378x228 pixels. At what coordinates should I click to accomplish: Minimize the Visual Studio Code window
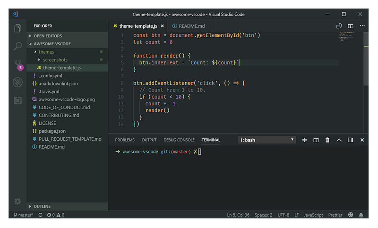click(327, 14)
